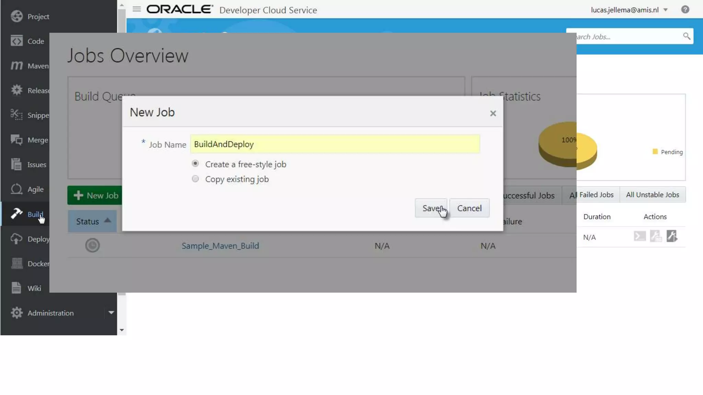This screenshot has height=395, width=703.
Task: Toggle the Status column sort arrow
Action: (x=107, y=220)
